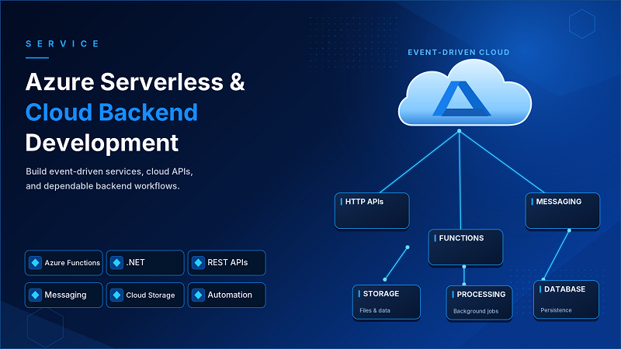Click the Azure Serverless & heading line
This screenshot has width=621, height=349.
(x=135, y=82)
